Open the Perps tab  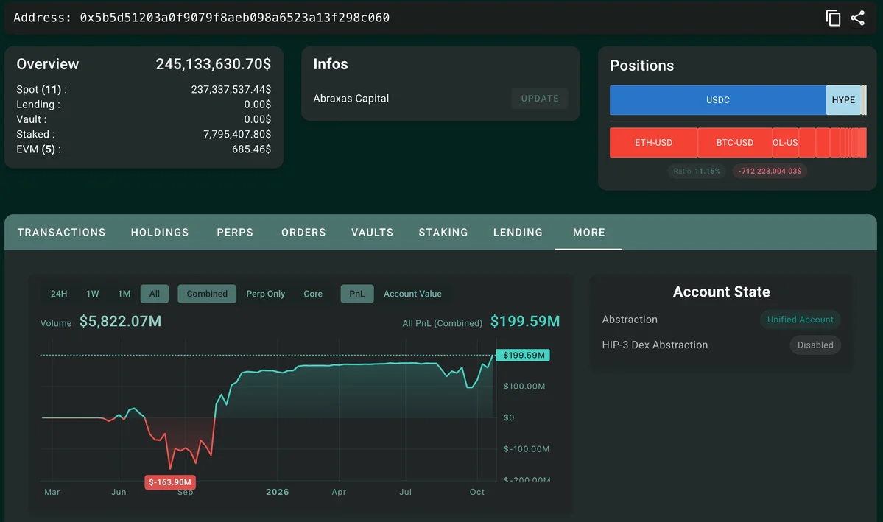[235, 233]
